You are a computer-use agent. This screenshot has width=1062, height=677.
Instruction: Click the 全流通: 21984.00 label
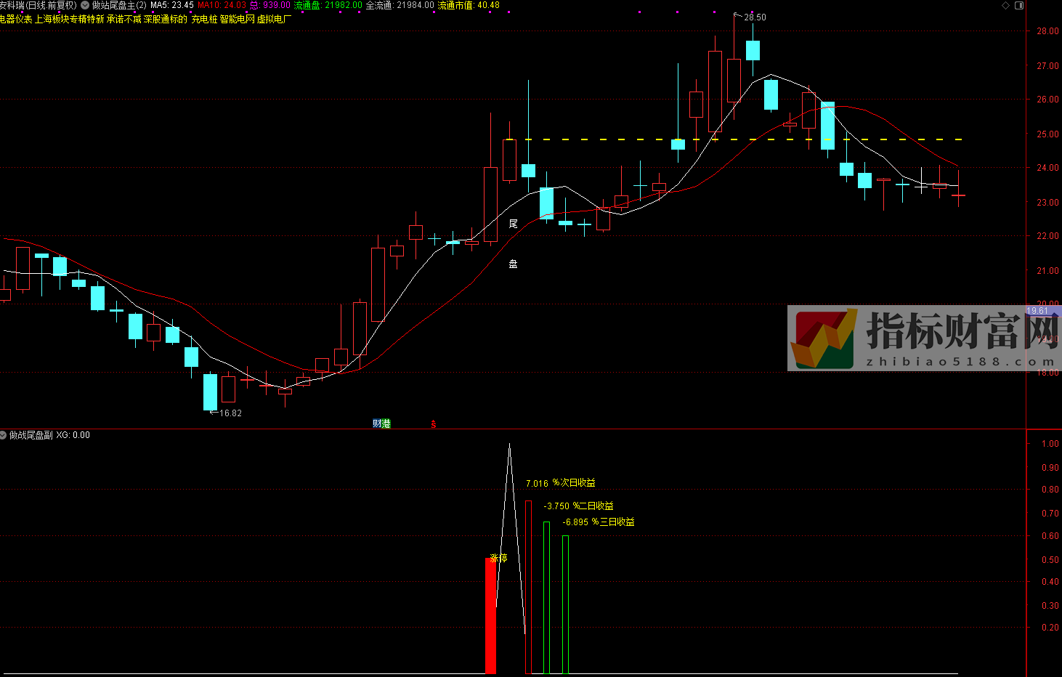400,5
